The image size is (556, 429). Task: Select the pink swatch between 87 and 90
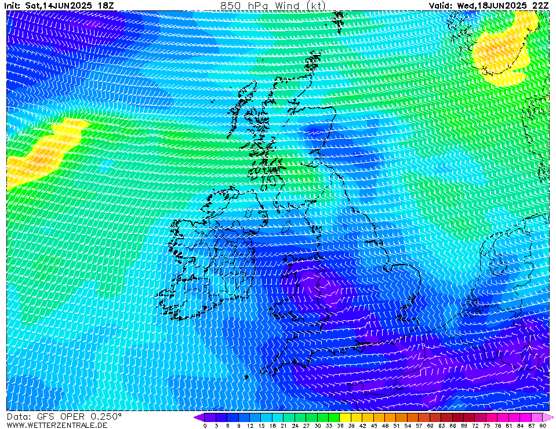point(537,417)
